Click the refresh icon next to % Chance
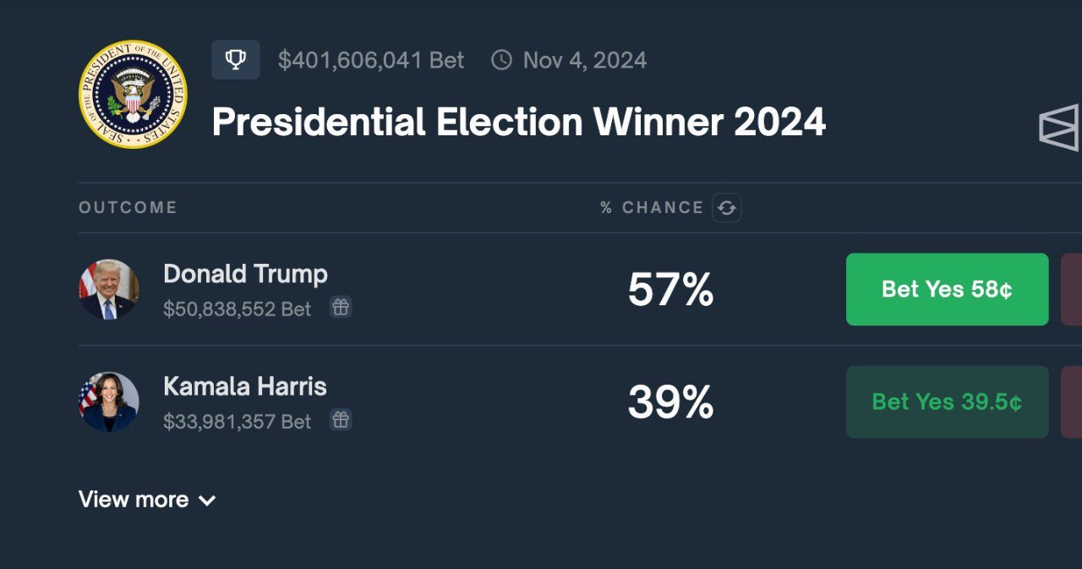This screenshot has width=1082, height=569. [726, 208]
